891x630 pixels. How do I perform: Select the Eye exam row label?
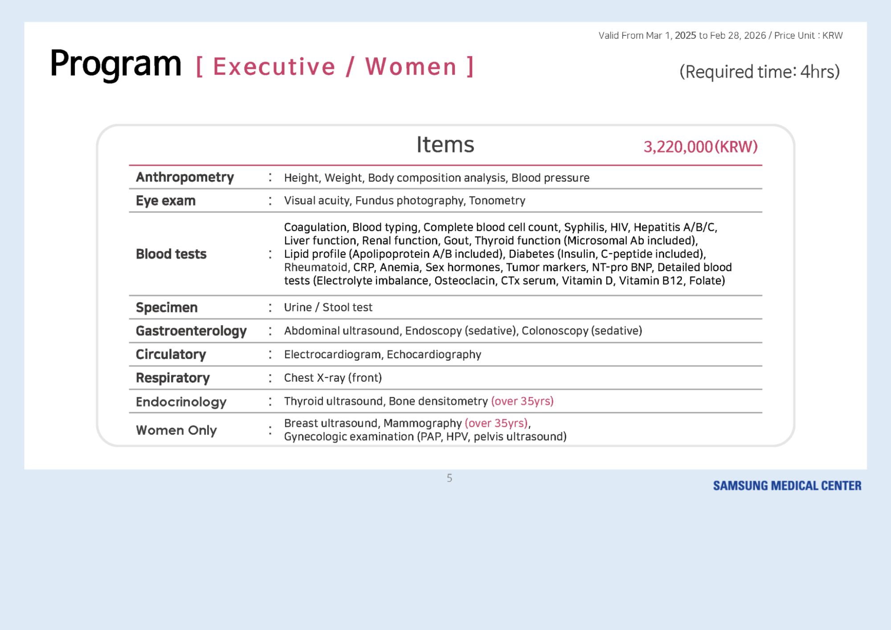tap(166, 201)
